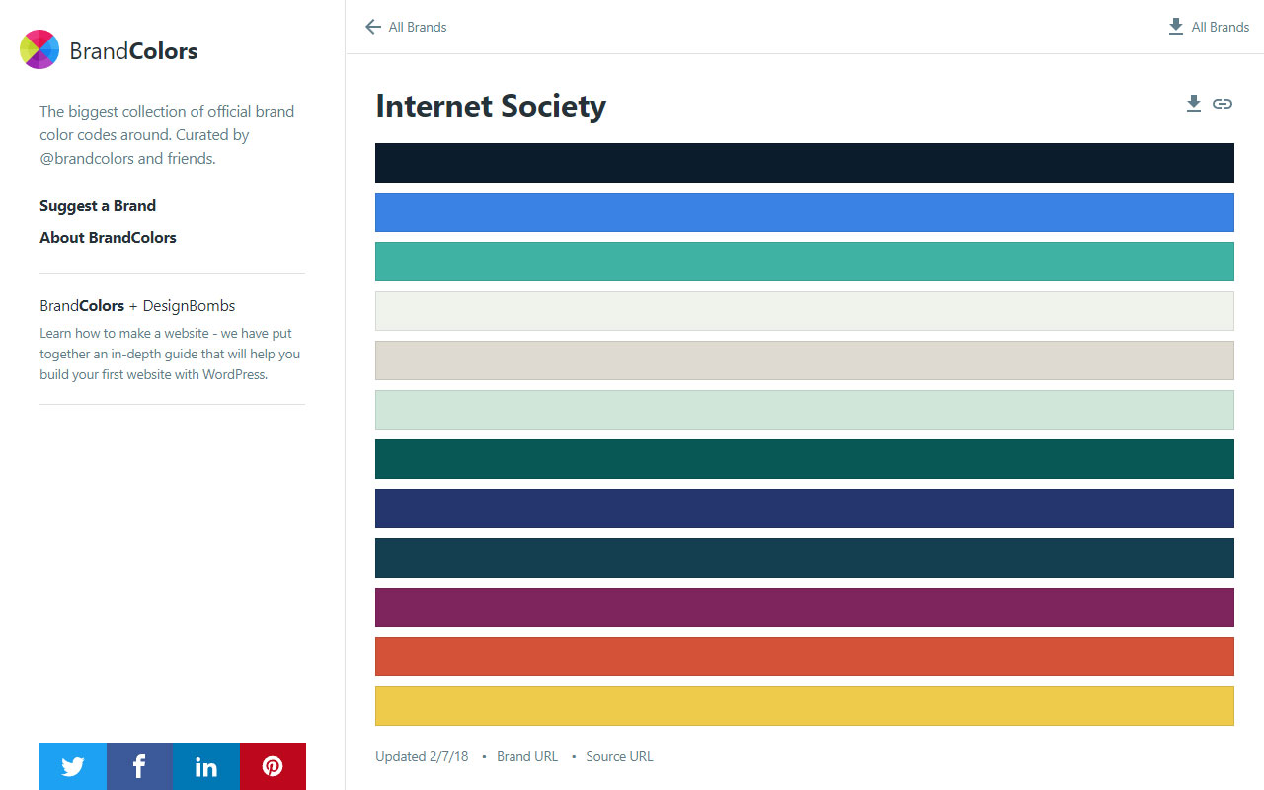Image resolution: width=1264 pixels, height=790 pixels.
Task: Open the Source URL
Action: click(619, 755)
